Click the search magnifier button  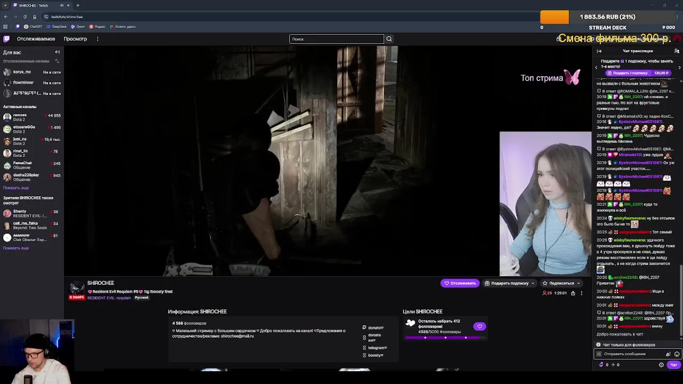point(389,39)
